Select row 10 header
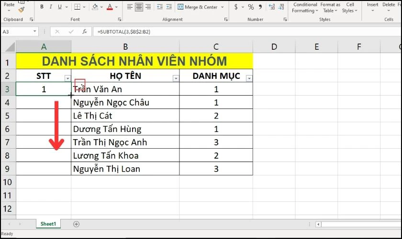Viewport: 402px width, 239px height. 8,182
